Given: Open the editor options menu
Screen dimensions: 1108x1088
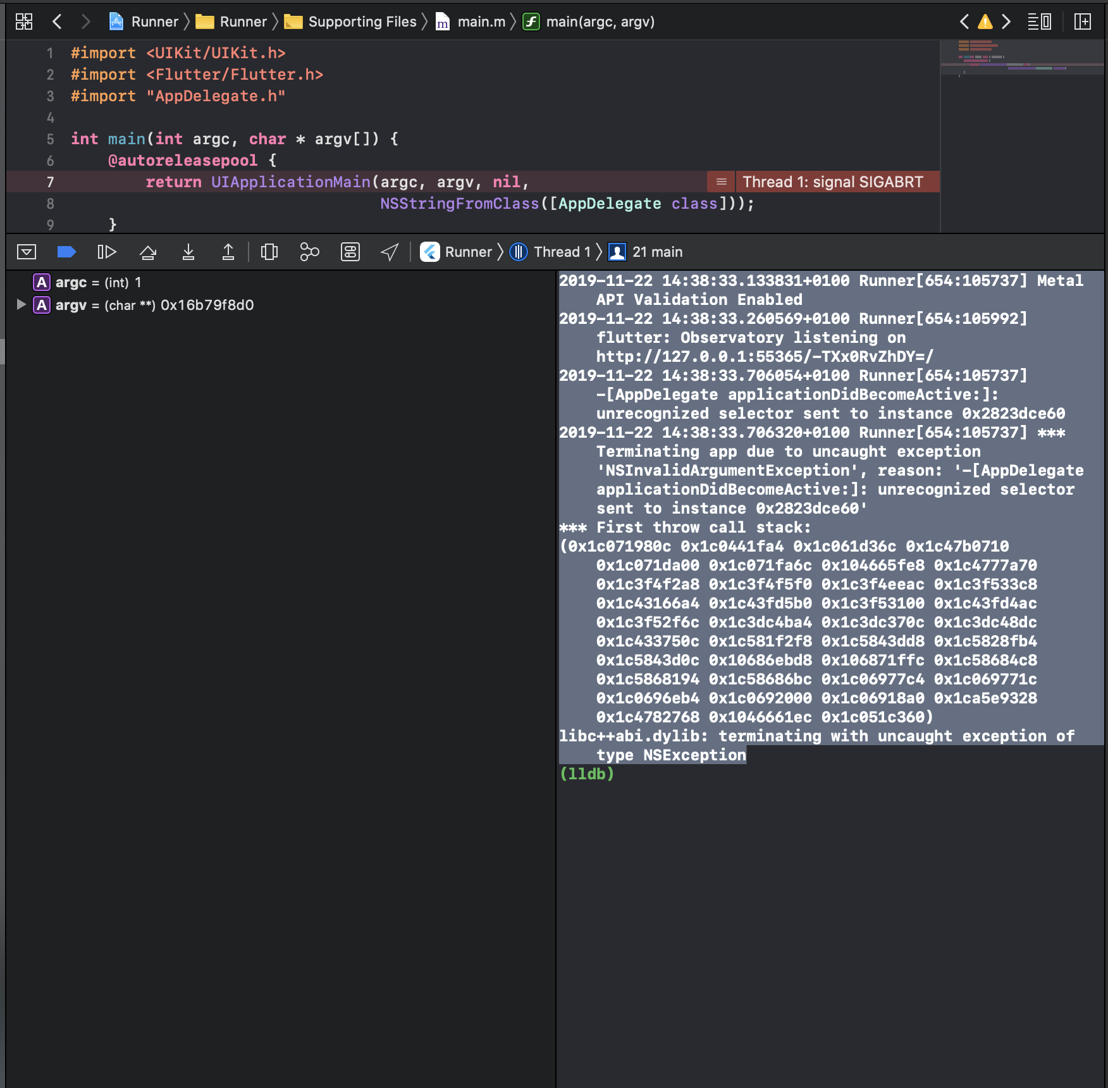Looking at the screenshot, I should [x=1038, y=21].
